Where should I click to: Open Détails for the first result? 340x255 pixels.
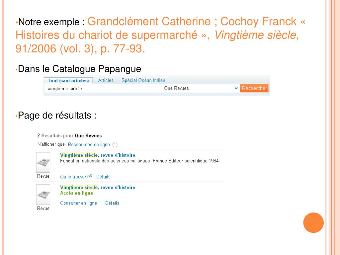(104, 177)
